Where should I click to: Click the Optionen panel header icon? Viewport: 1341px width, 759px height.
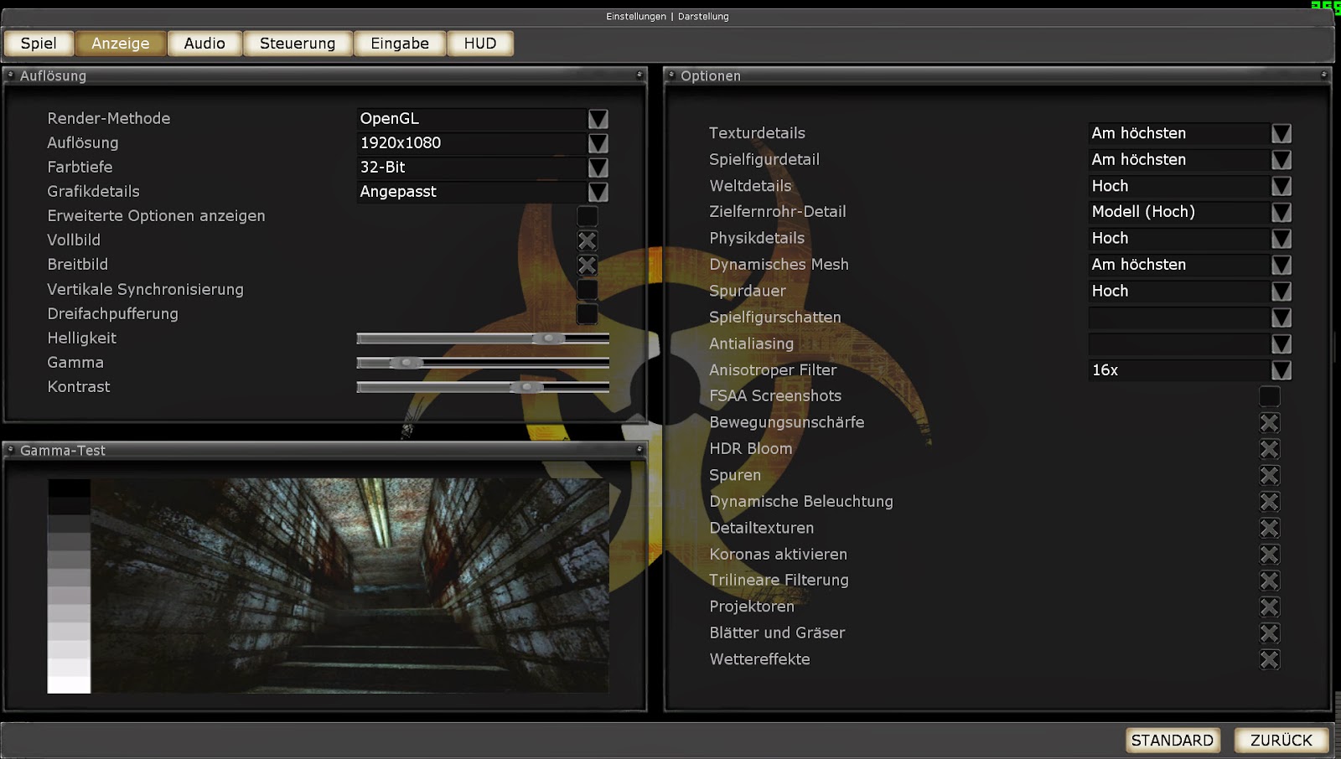[x=670, y=75]
